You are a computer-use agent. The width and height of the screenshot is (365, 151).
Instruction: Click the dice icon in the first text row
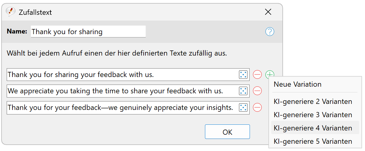(x=243, y=75)
